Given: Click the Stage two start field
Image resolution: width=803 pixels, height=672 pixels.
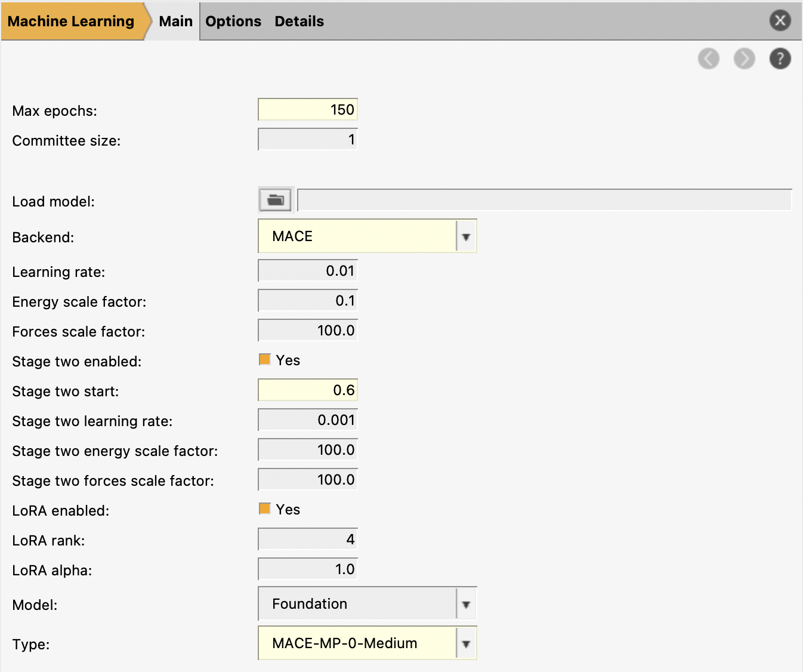Looking at the screenshot, I should coord(308,390).
